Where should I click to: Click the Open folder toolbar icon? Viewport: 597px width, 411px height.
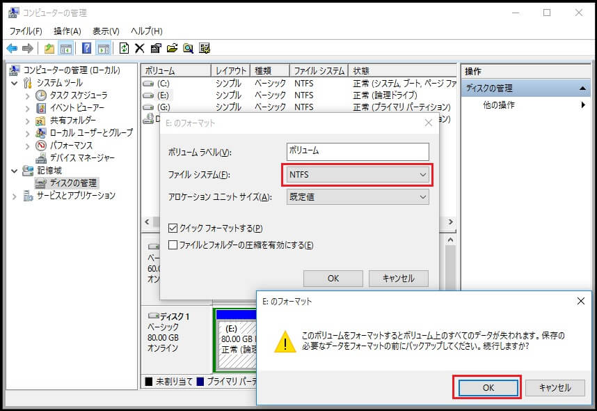[x=172, y=48]
